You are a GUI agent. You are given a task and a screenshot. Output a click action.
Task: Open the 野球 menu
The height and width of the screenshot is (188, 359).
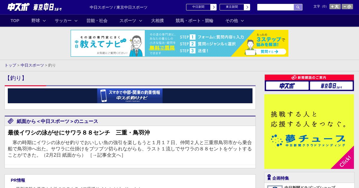click(36, 21)
